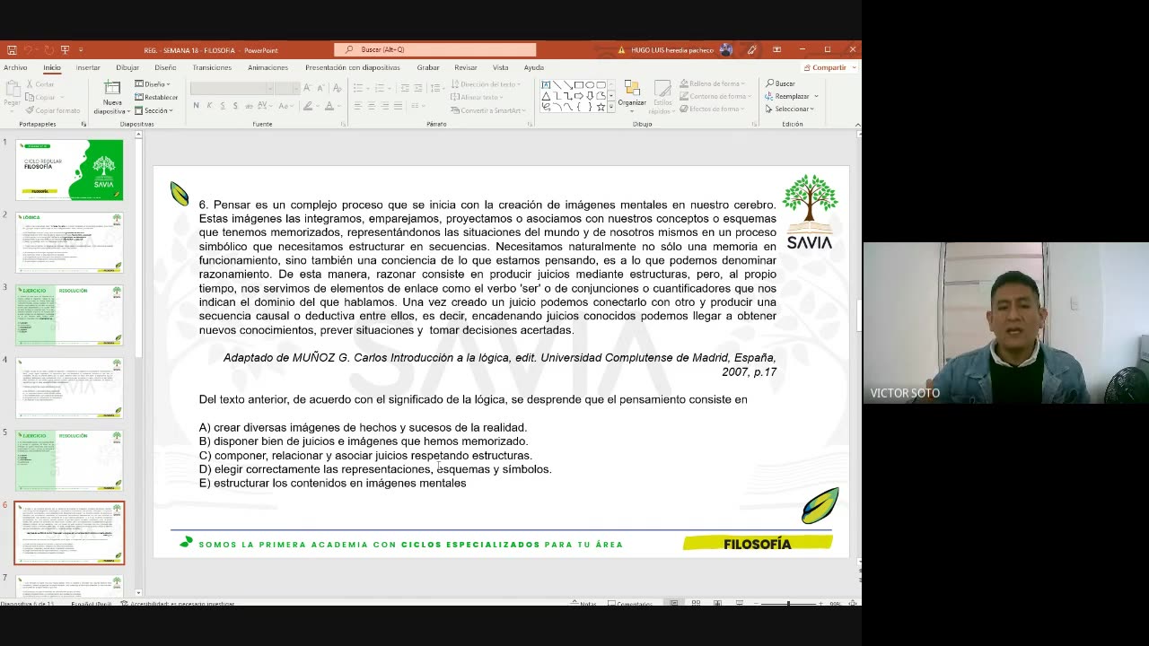Select the star shape in gallery

click(x=601, y=107)
